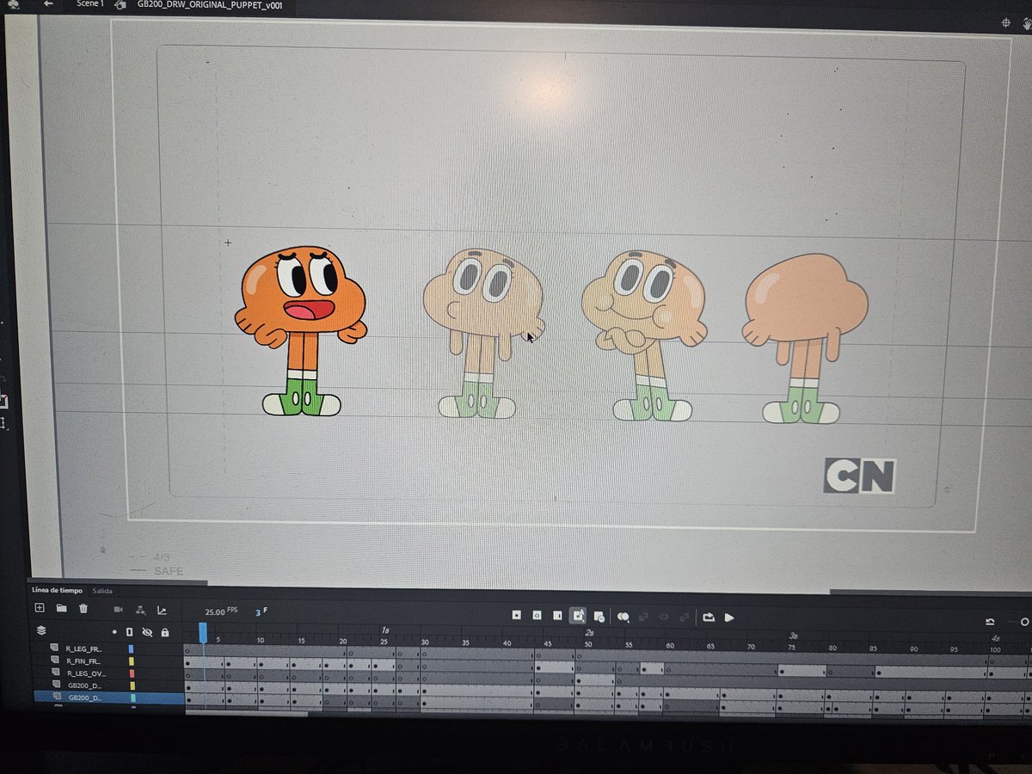
Task: Click frame 30 on the timeline ruler
Action: [425, 642]
